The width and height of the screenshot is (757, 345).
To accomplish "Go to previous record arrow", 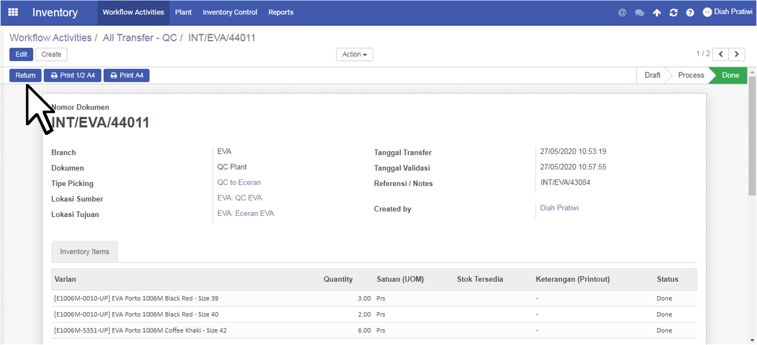I will (x=720, y=54).
